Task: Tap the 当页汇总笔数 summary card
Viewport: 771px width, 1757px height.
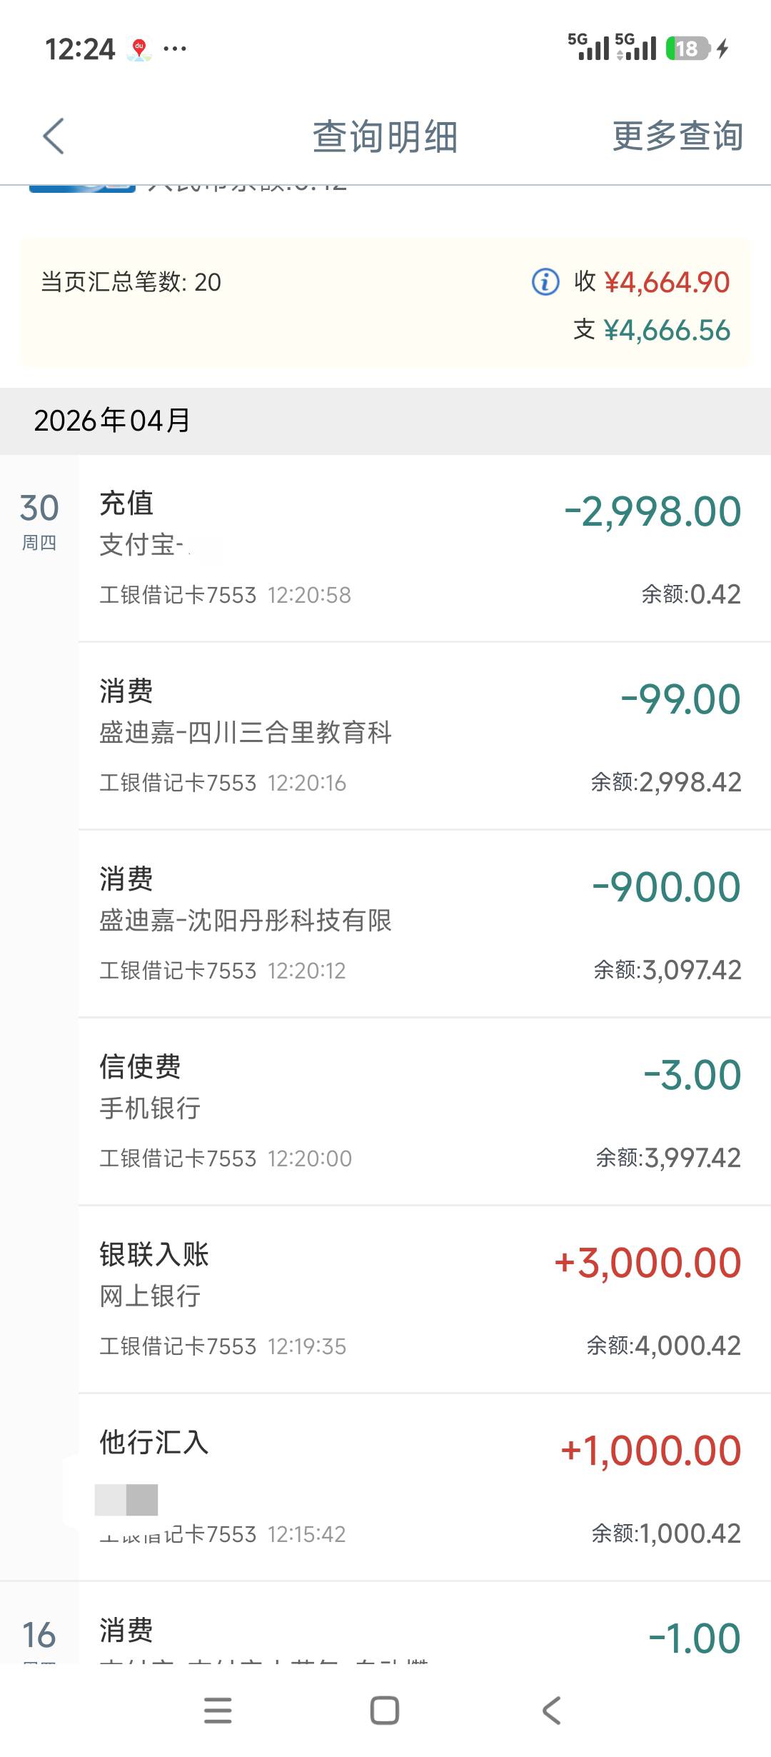Action: pyautogui.click(x=286, y=304)
